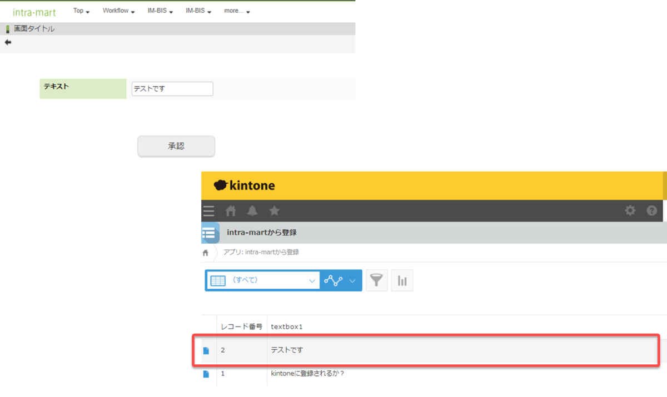
Task: Open record 2 detail icon
Action: coord(206,350)
